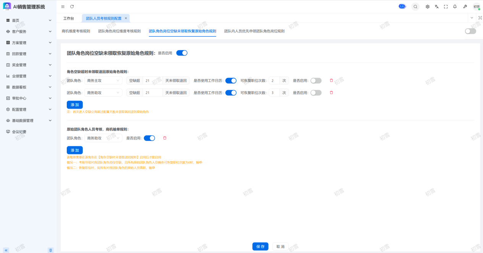Enter fullscreen mode via header icon
The height and width of the screenshot is (253, 483).
[446, 6]
